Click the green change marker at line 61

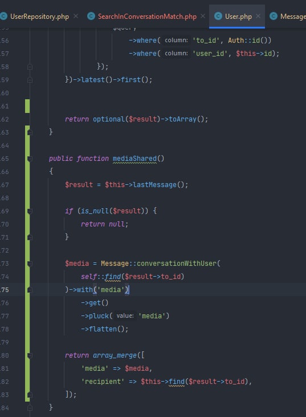[x=27, y=106]
